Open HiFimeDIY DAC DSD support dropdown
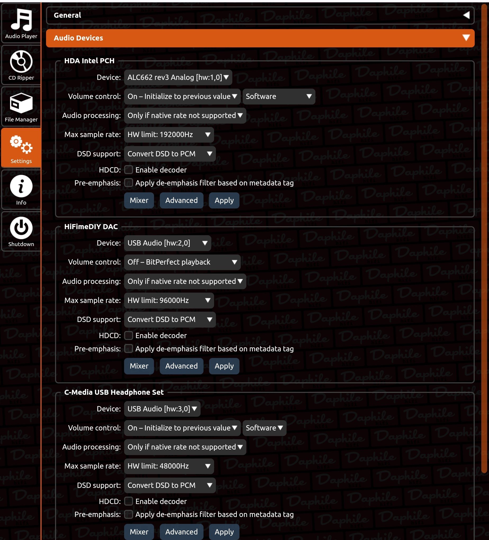 pos(170,319)
